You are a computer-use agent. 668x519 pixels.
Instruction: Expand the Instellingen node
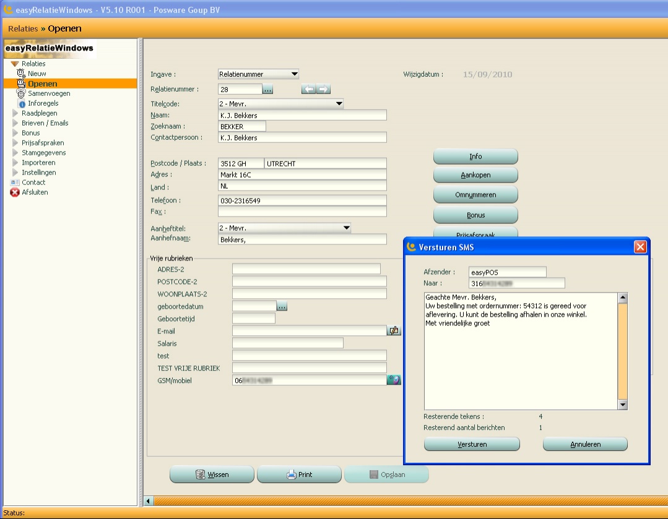pos(15,173)
